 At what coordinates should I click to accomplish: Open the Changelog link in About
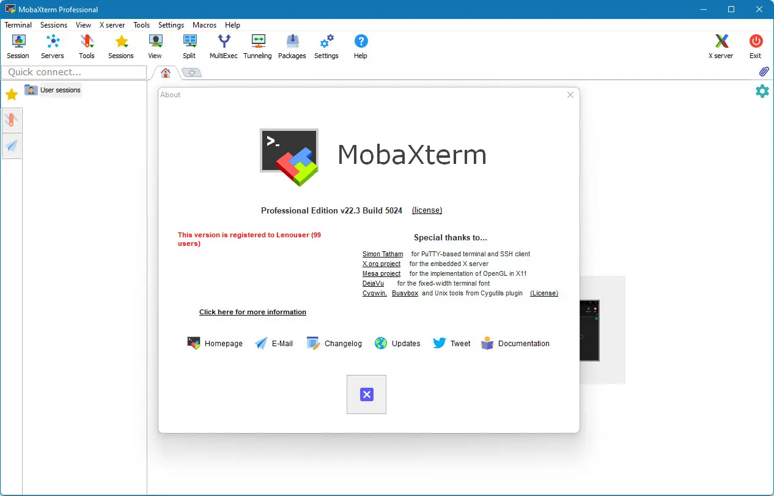(334, 343)
